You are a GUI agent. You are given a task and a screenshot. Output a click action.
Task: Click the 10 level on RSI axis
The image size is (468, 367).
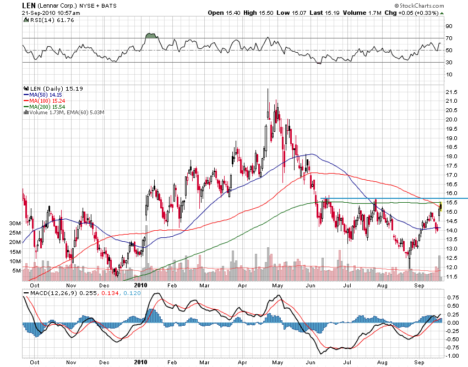click(449, 75)
